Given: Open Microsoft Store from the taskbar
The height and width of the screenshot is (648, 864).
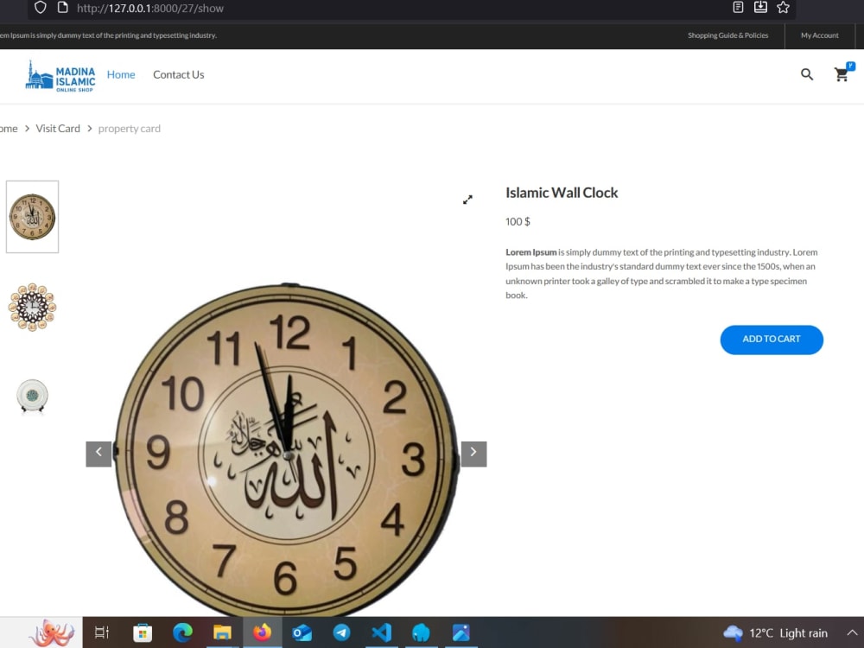Looking at the screenshot, I should pyautogui.click(x=143, y=632).
